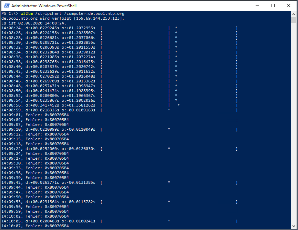Viewport: 298px width, 230px height.
Task: Click the Fehler line at 14:09:01
Action: click(x=35, y=115)
